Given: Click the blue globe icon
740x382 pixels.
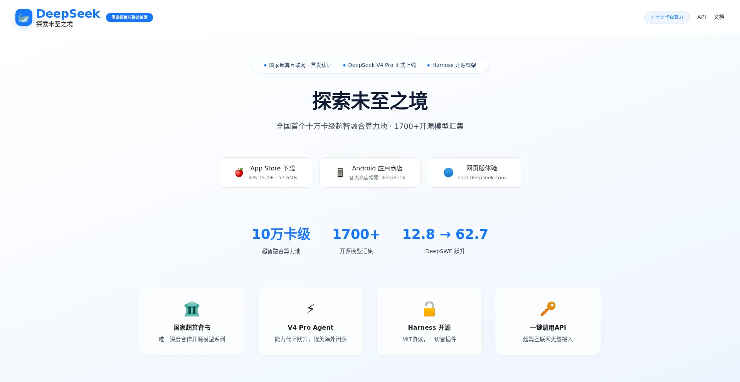Looking at the screenshot, I should 448,172.
